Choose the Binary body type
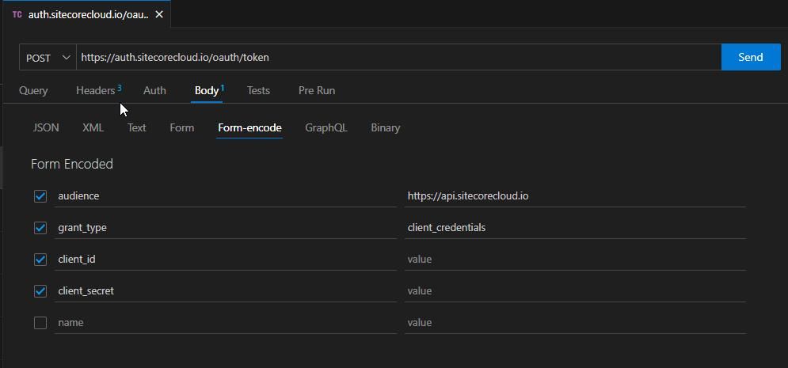788x368 pixels. pos(386,127)
